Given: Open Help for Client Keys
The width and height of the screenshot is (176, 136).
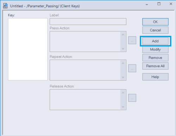Looking at the screenshot, I should (155, 77).
